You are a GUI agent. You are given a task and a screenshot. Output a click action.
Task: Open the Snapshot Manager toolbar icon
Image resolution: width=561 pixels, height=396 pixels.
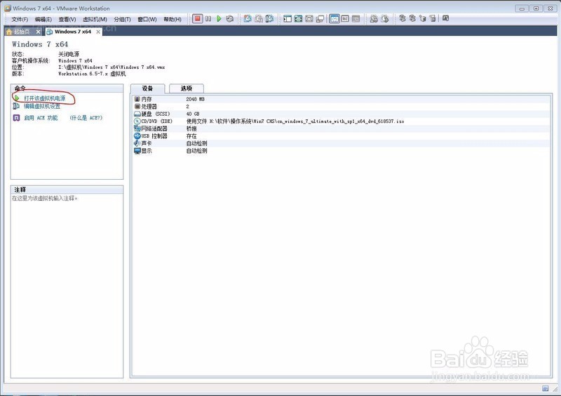pyautogui.click(x=269, y=19)
